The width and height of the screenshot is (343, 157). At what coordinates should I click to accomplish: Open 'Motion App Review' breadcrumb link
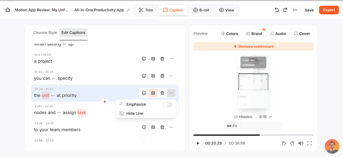click(x=42, y=10)
